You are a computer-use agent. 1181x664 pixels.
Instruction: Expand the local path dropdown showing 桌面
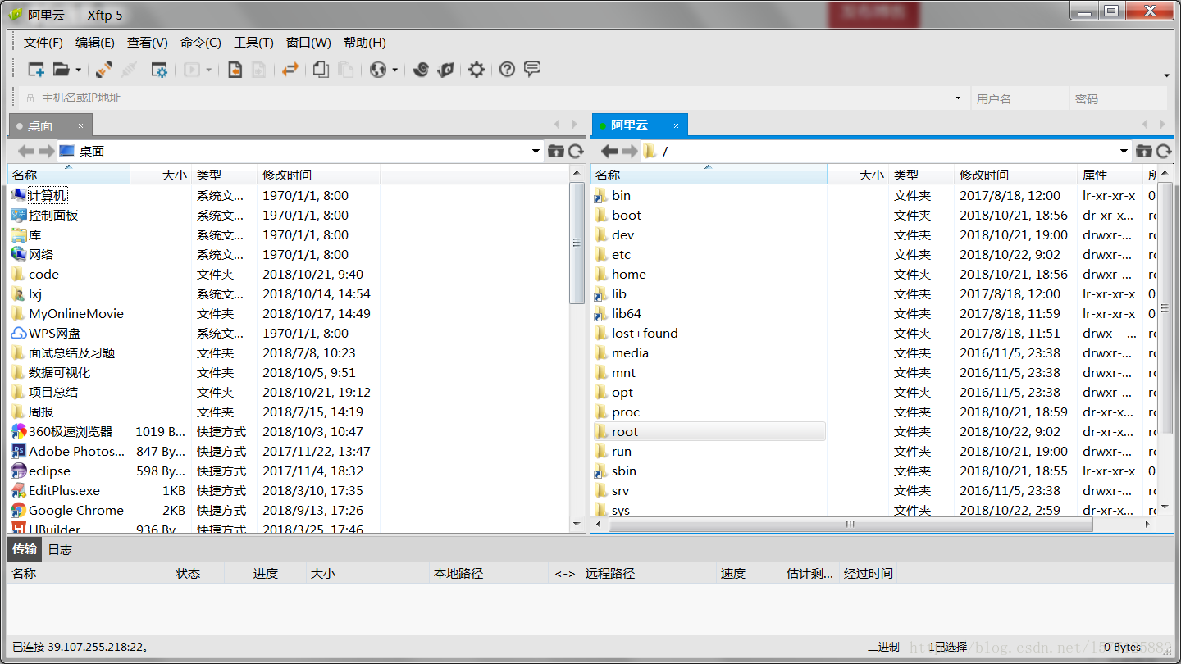(536, 151)
